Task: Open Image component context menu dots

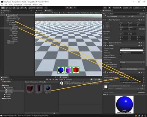Action: [144, 45]
